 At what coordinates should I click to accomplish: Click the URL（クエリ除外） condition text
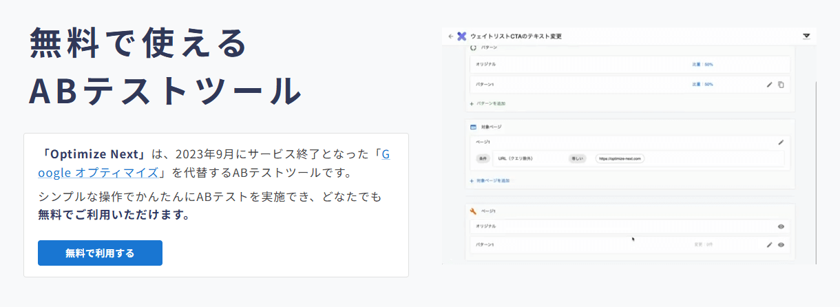pos(516,158)
